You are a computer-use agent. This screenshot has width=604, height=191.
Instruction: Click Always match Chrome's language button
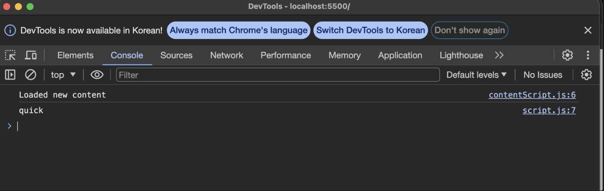[238, 30]
